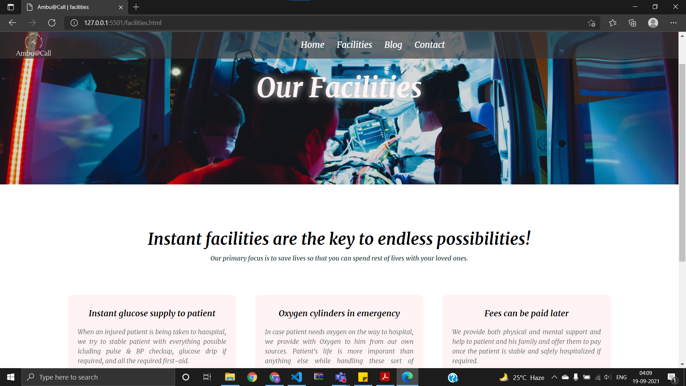
Task: Click the page vertical scrollbar thumb
Action: point(682,163)
